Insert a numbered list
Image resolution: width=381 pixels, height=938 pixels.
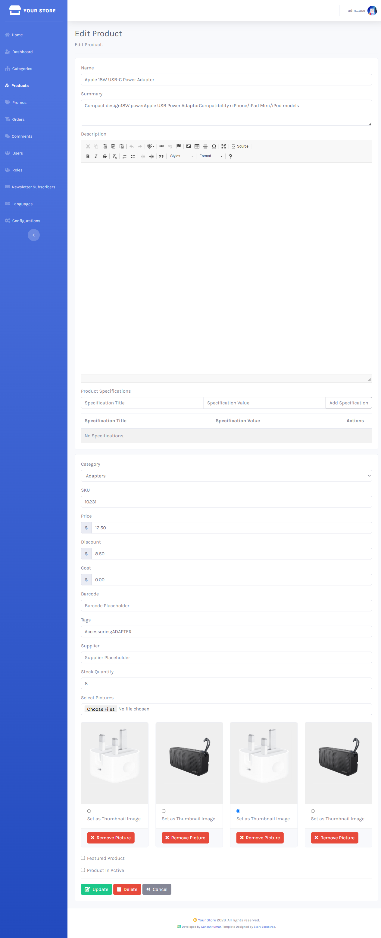pyautogui.click(x=124, y=156)
